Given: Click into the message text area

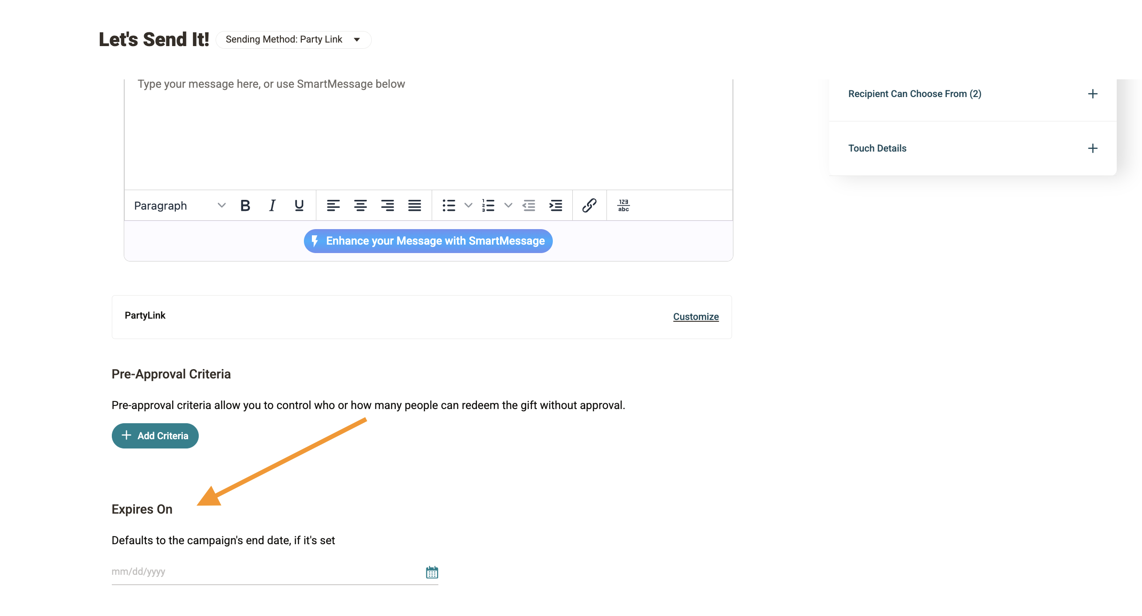Looking at the screenshot, I should click(x=428, y=134).
